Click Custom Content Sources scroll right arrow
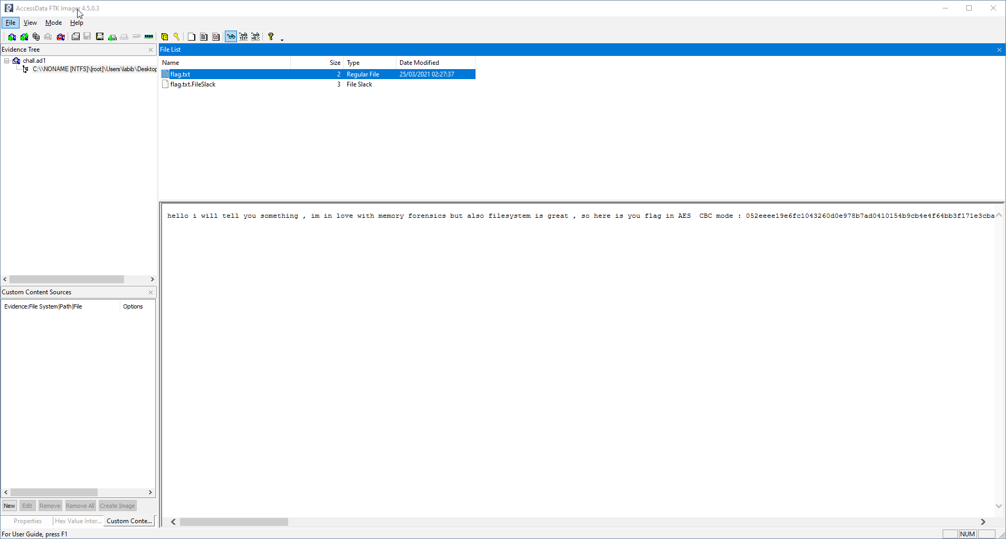 150,493
